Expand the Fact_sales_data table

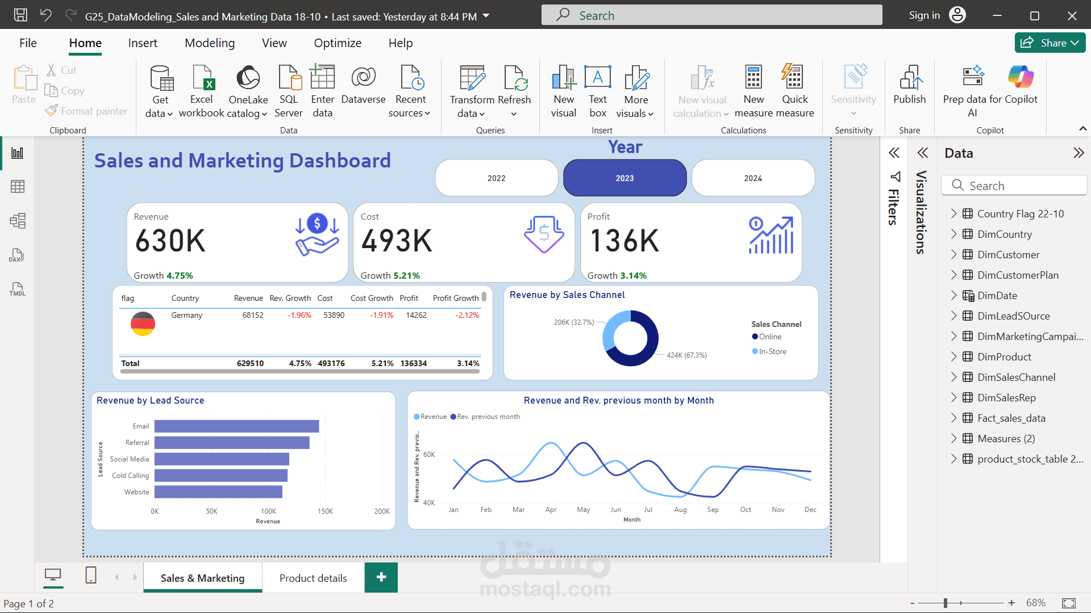click(x=953, y=418)
